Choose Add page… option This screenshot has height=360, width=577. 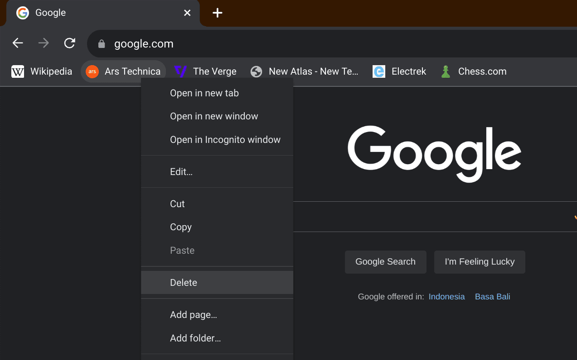point(217,315)
